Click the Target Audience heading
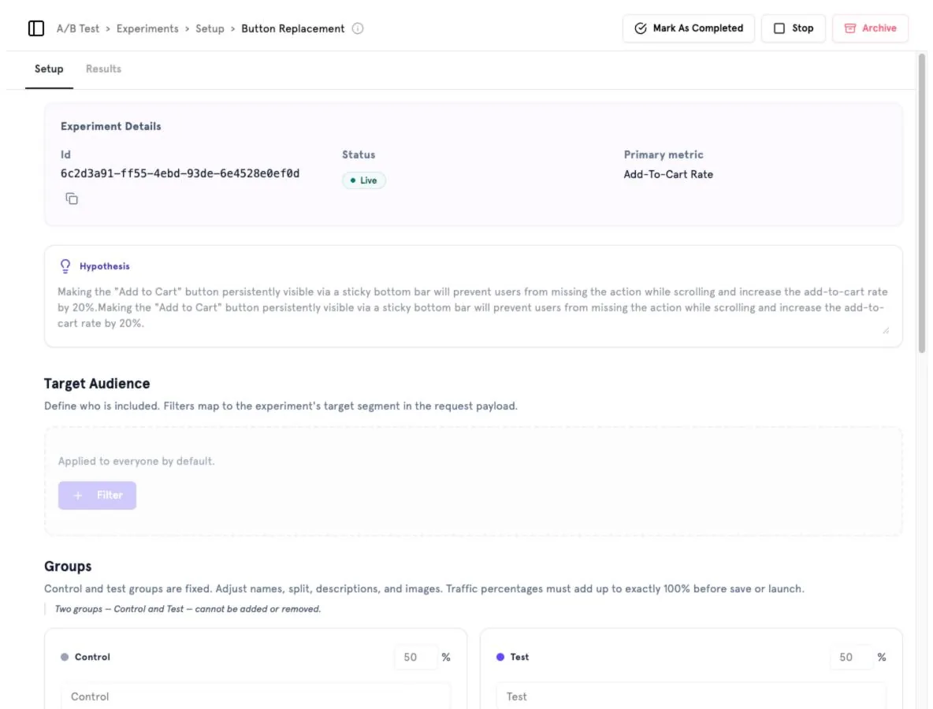Screen dimensions: 933x709 click(97, 384)
